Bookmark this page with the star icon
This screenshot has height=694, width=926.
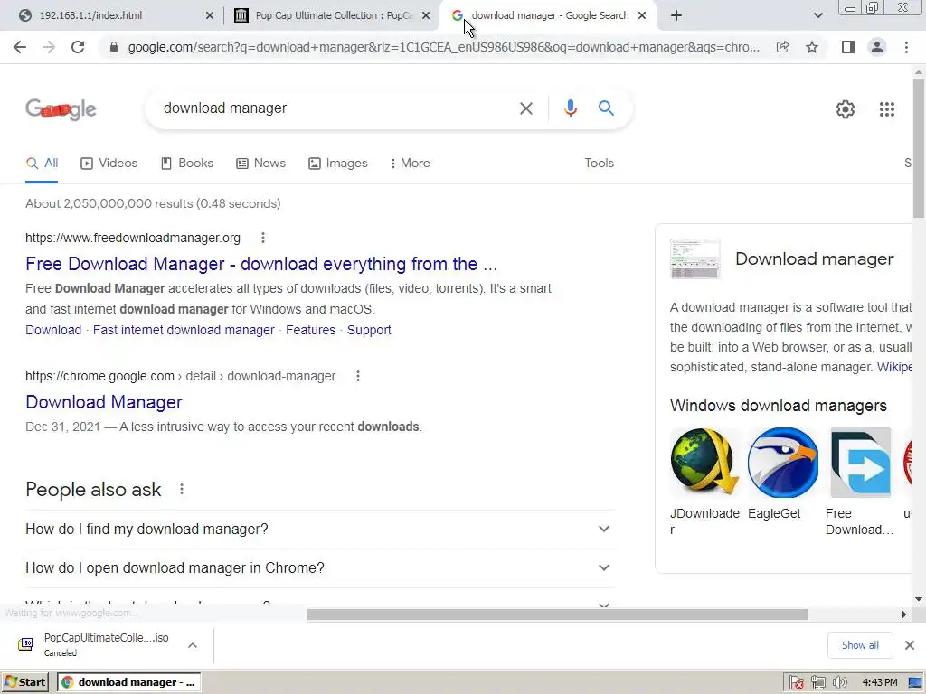coord(812,47)
